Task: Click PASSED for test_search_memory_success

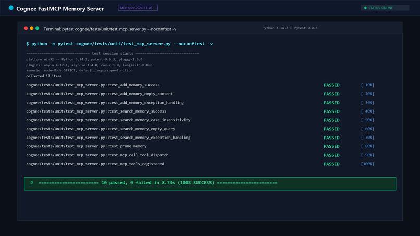Action: [x=331, y=111]
